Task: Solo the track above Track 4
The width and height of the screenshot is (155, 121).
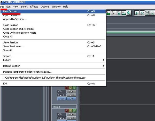Action: [x=71, y=88]
